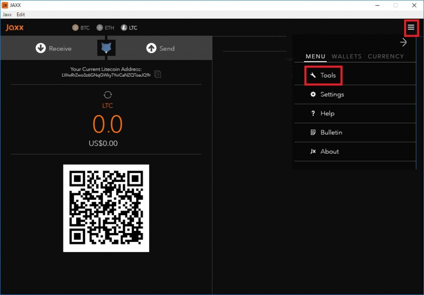
Task: Click the About Jx icon
Action: tap(313, 151)
